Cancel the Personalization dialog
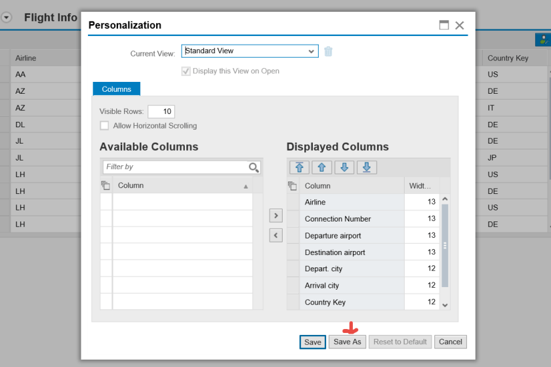 point(451,341)
